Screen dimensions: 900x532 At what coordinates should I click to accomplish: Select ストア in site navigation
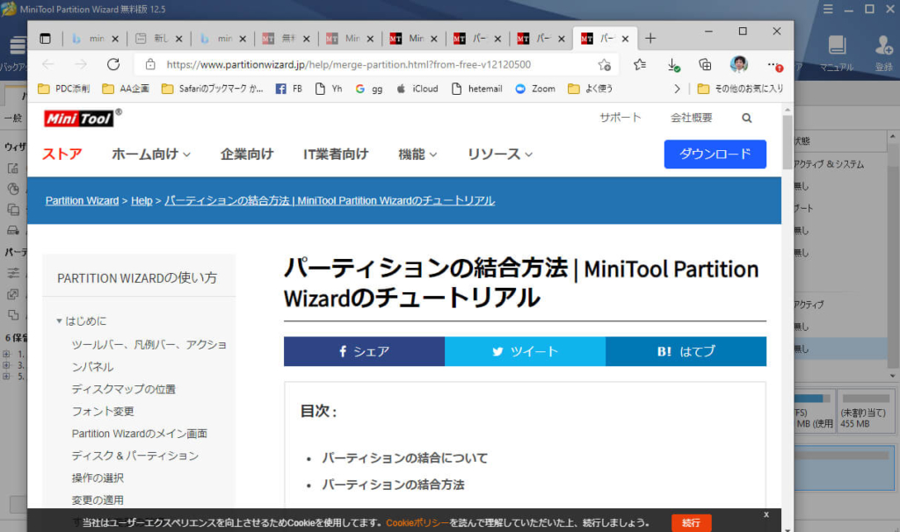coord(62,155)
